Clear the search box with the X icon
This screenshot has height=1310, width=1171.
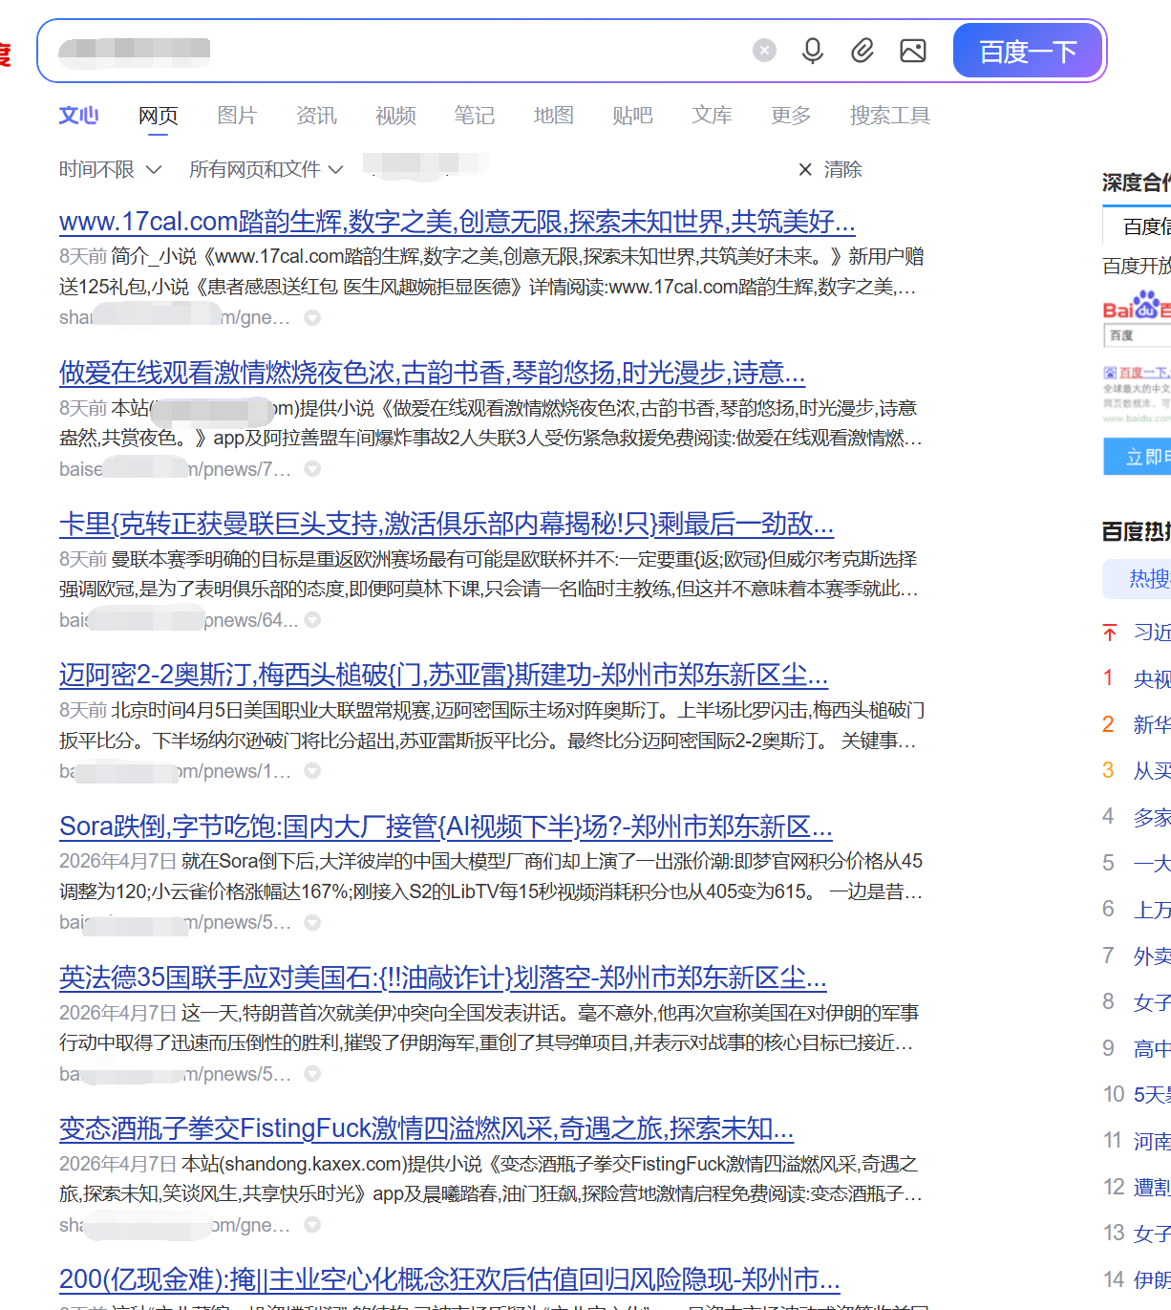[x=764, y=51]
